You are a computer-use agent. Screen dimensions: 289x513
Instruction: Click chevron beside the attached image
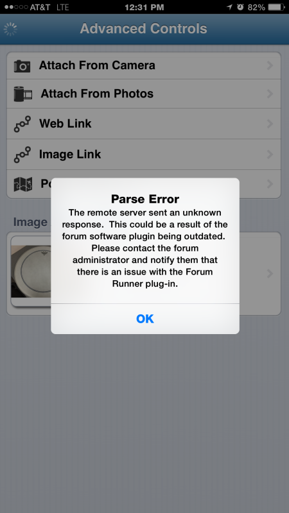[x=270, y=274]
